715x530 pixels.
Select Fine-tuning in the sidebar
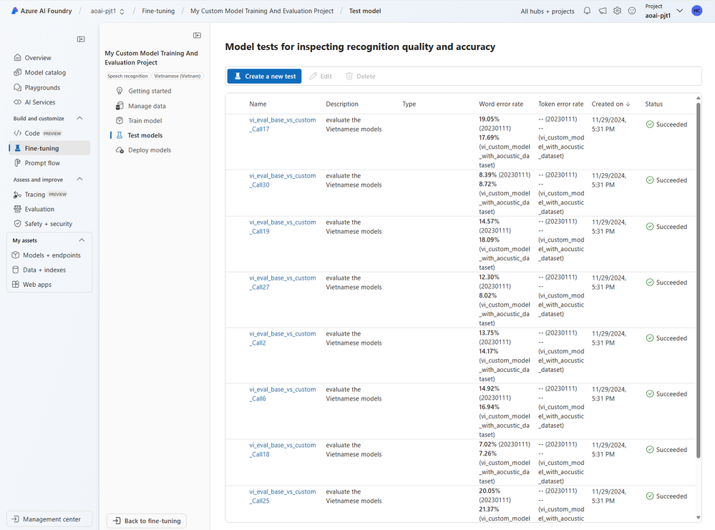(x=49, y=148)
